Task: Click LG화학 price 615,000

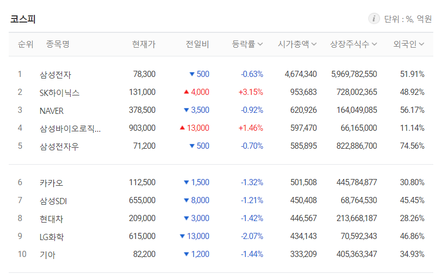Action: 142,236
